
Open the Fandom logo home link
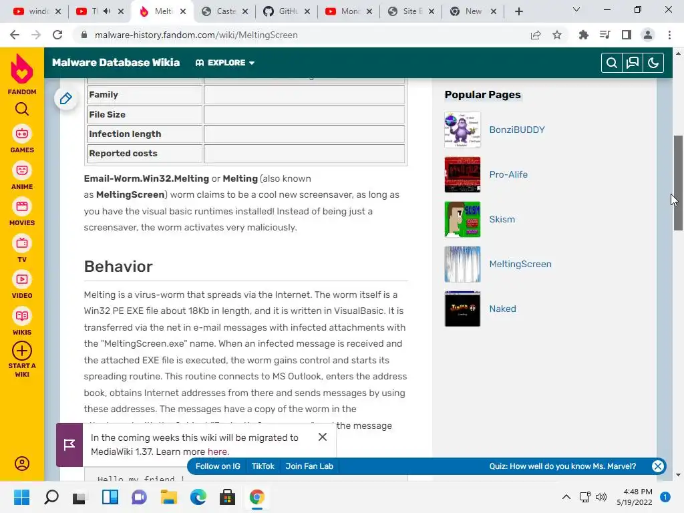click(x=22, y=73)
